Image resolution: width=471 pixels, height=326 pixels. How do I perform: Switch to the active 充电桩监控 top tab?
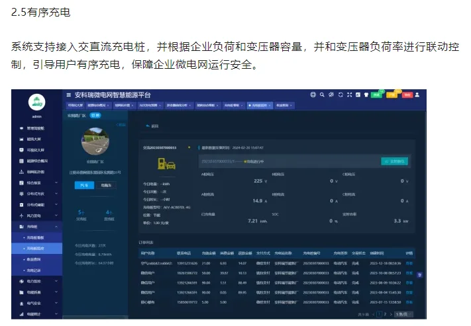click(x=260, y=105)
